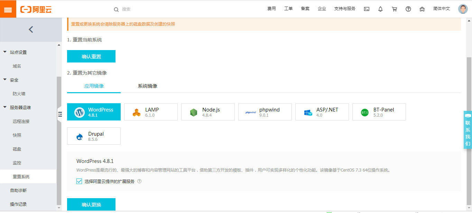Collapse the 安全 section
This screenshot has width=472, height=213.
[x=5, y=80]
